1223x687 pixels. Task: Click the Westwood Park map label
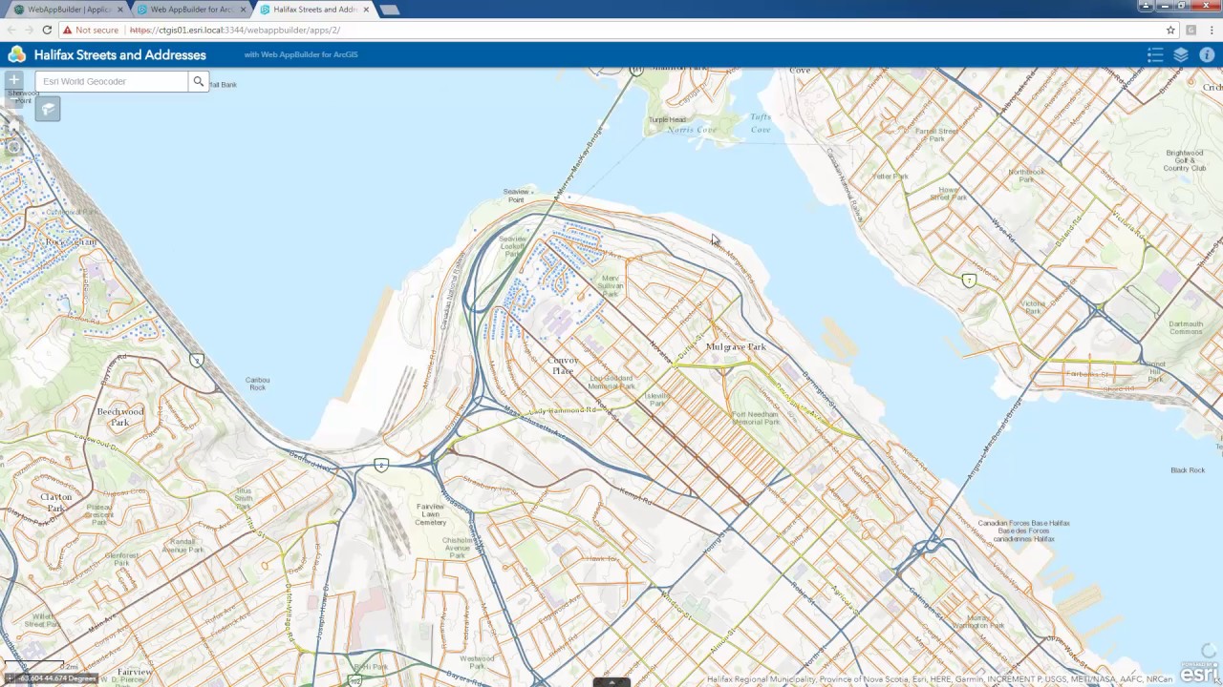click(x=477, y=661)
